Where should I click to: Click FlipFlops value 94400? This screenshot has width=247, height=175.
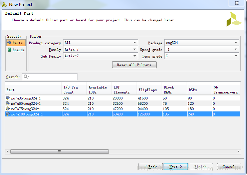tap(143, 109)
